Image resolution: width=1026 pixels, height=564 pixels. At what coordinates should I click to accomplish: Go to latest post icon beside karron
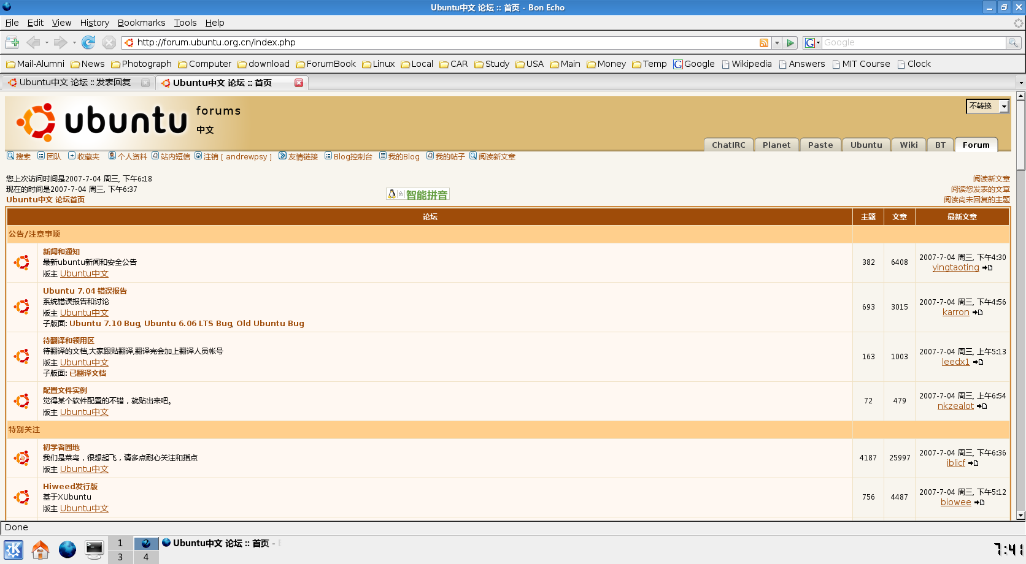(x=978, y=313)
